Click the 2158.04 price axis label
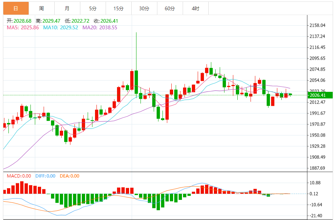Image resolution: width=336 pixels, height=220 pixels. [x=318, y=26]
